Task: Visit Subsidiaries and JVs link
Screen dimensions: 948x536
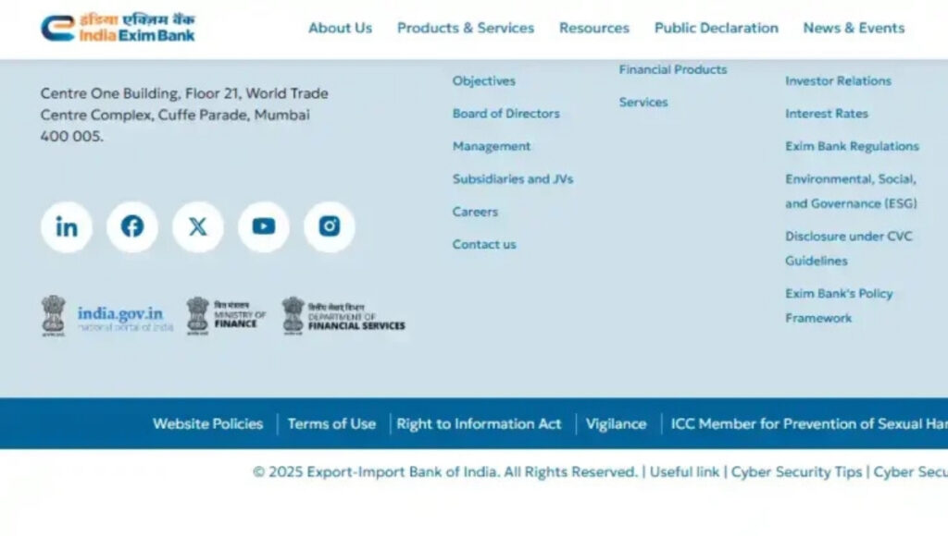Action: tap(513, 178)
